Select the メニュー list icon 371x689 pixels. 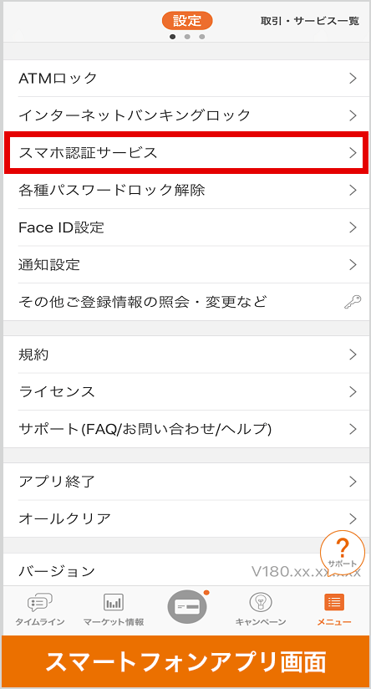[x=334, y=602]
